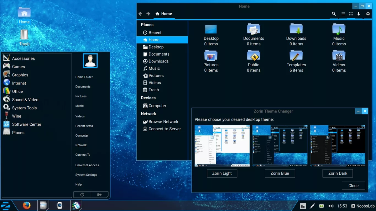
Task: Open the Downloads folder icon in Home view
Action: pyautogui.click(x=296, y=35)
